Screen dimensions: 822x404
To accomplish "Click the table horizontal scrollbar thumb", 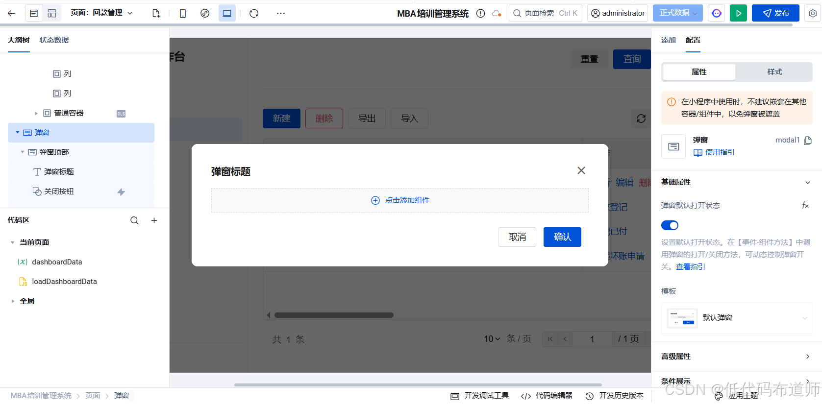I will coord(334,315).
